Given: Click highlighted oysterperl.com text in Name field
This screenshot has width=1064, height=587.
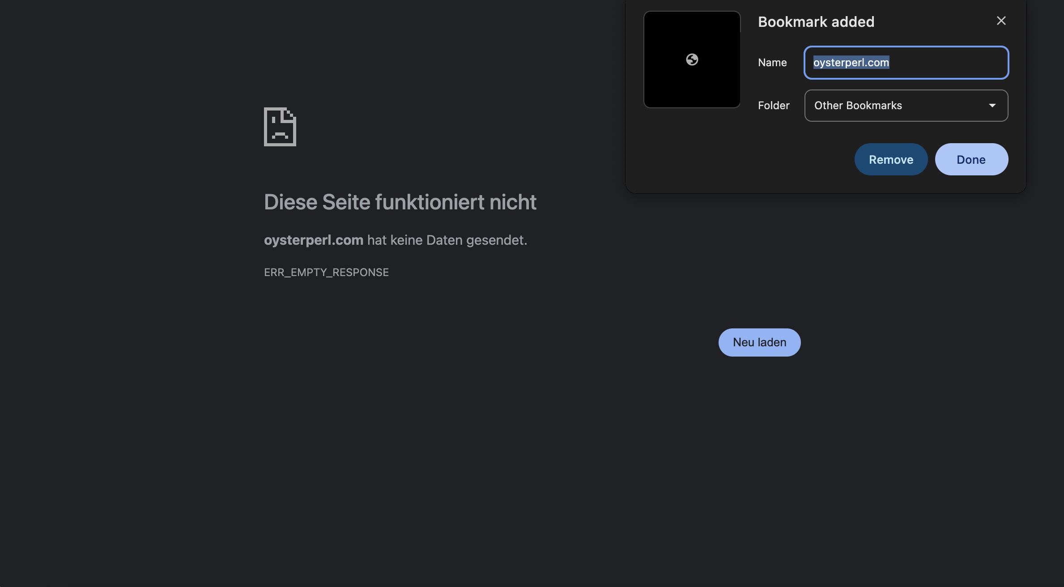Looking at the screenshot, I should (x=851, y=63).
